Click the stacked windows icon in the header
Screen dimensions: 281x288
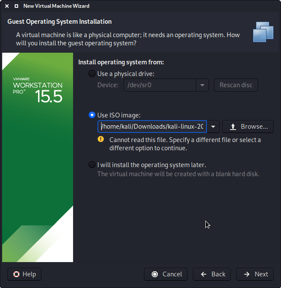click(263, 32)
